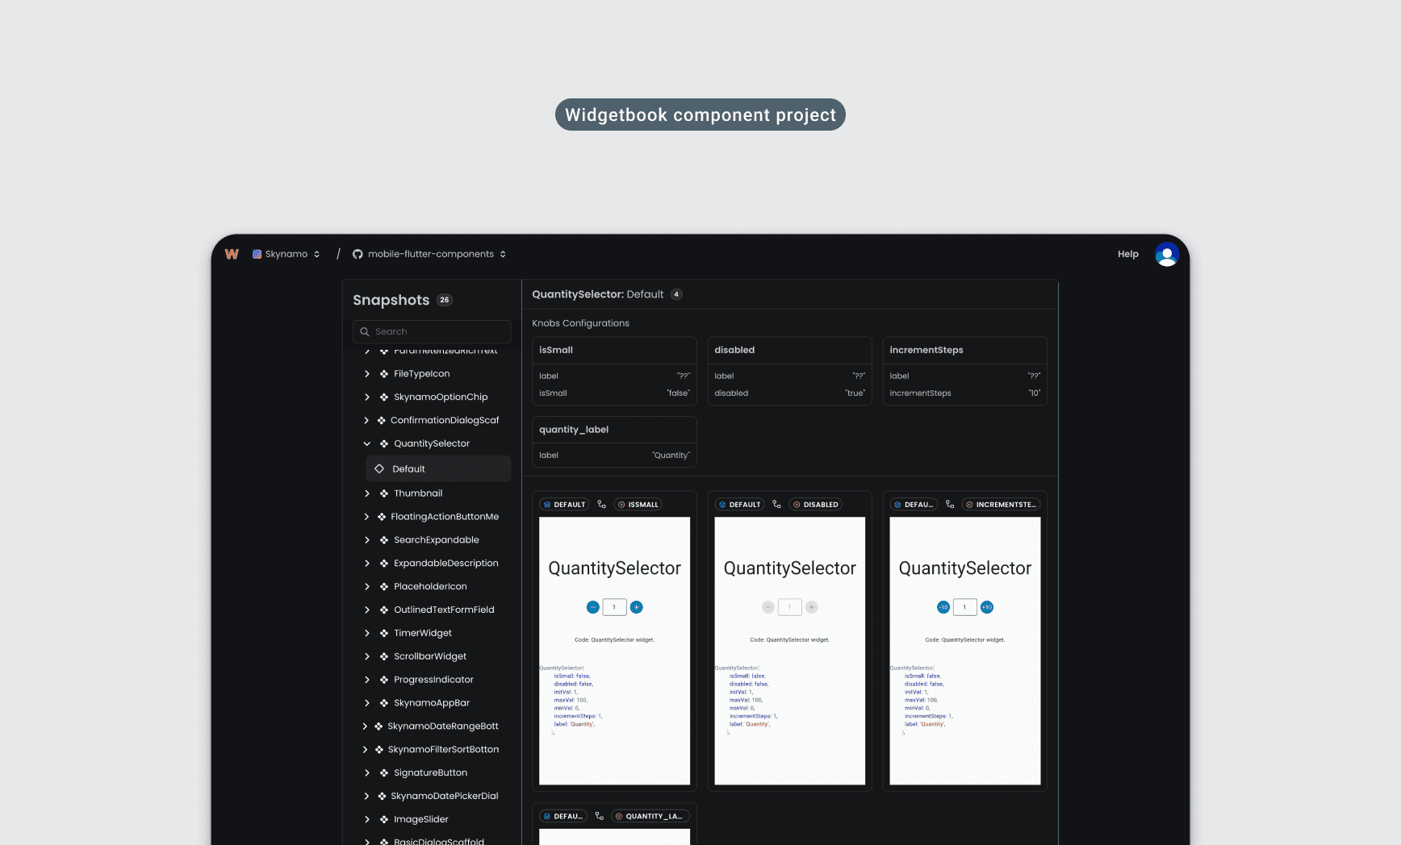This screenshot has width=1401, height=845.
Task: Click the ExpandableDescription component icon
Action: (384, 564)
